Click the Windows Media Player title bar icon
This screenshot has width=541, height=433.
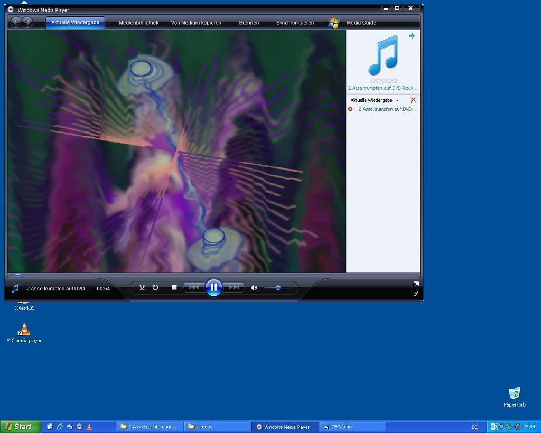click(11, 10)
